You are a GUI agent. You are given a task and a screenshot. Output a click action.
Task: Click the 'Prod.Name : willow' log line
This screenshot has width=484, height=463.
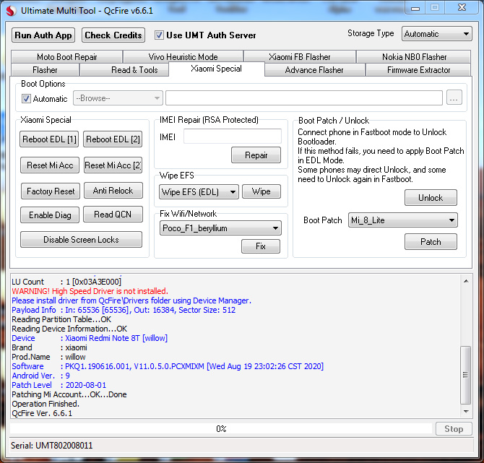[x=49, y=357]
